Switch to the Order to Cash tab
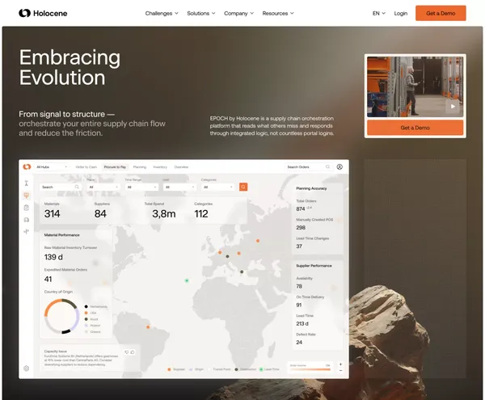The width and height of the screenshot is (485, 400). tap(86, 167)
